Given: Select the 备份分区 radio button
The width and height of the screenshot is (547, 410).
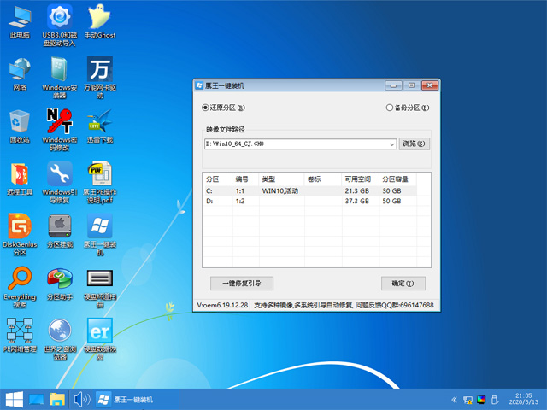Looking at the screenshot, I should tap(390, 108).
